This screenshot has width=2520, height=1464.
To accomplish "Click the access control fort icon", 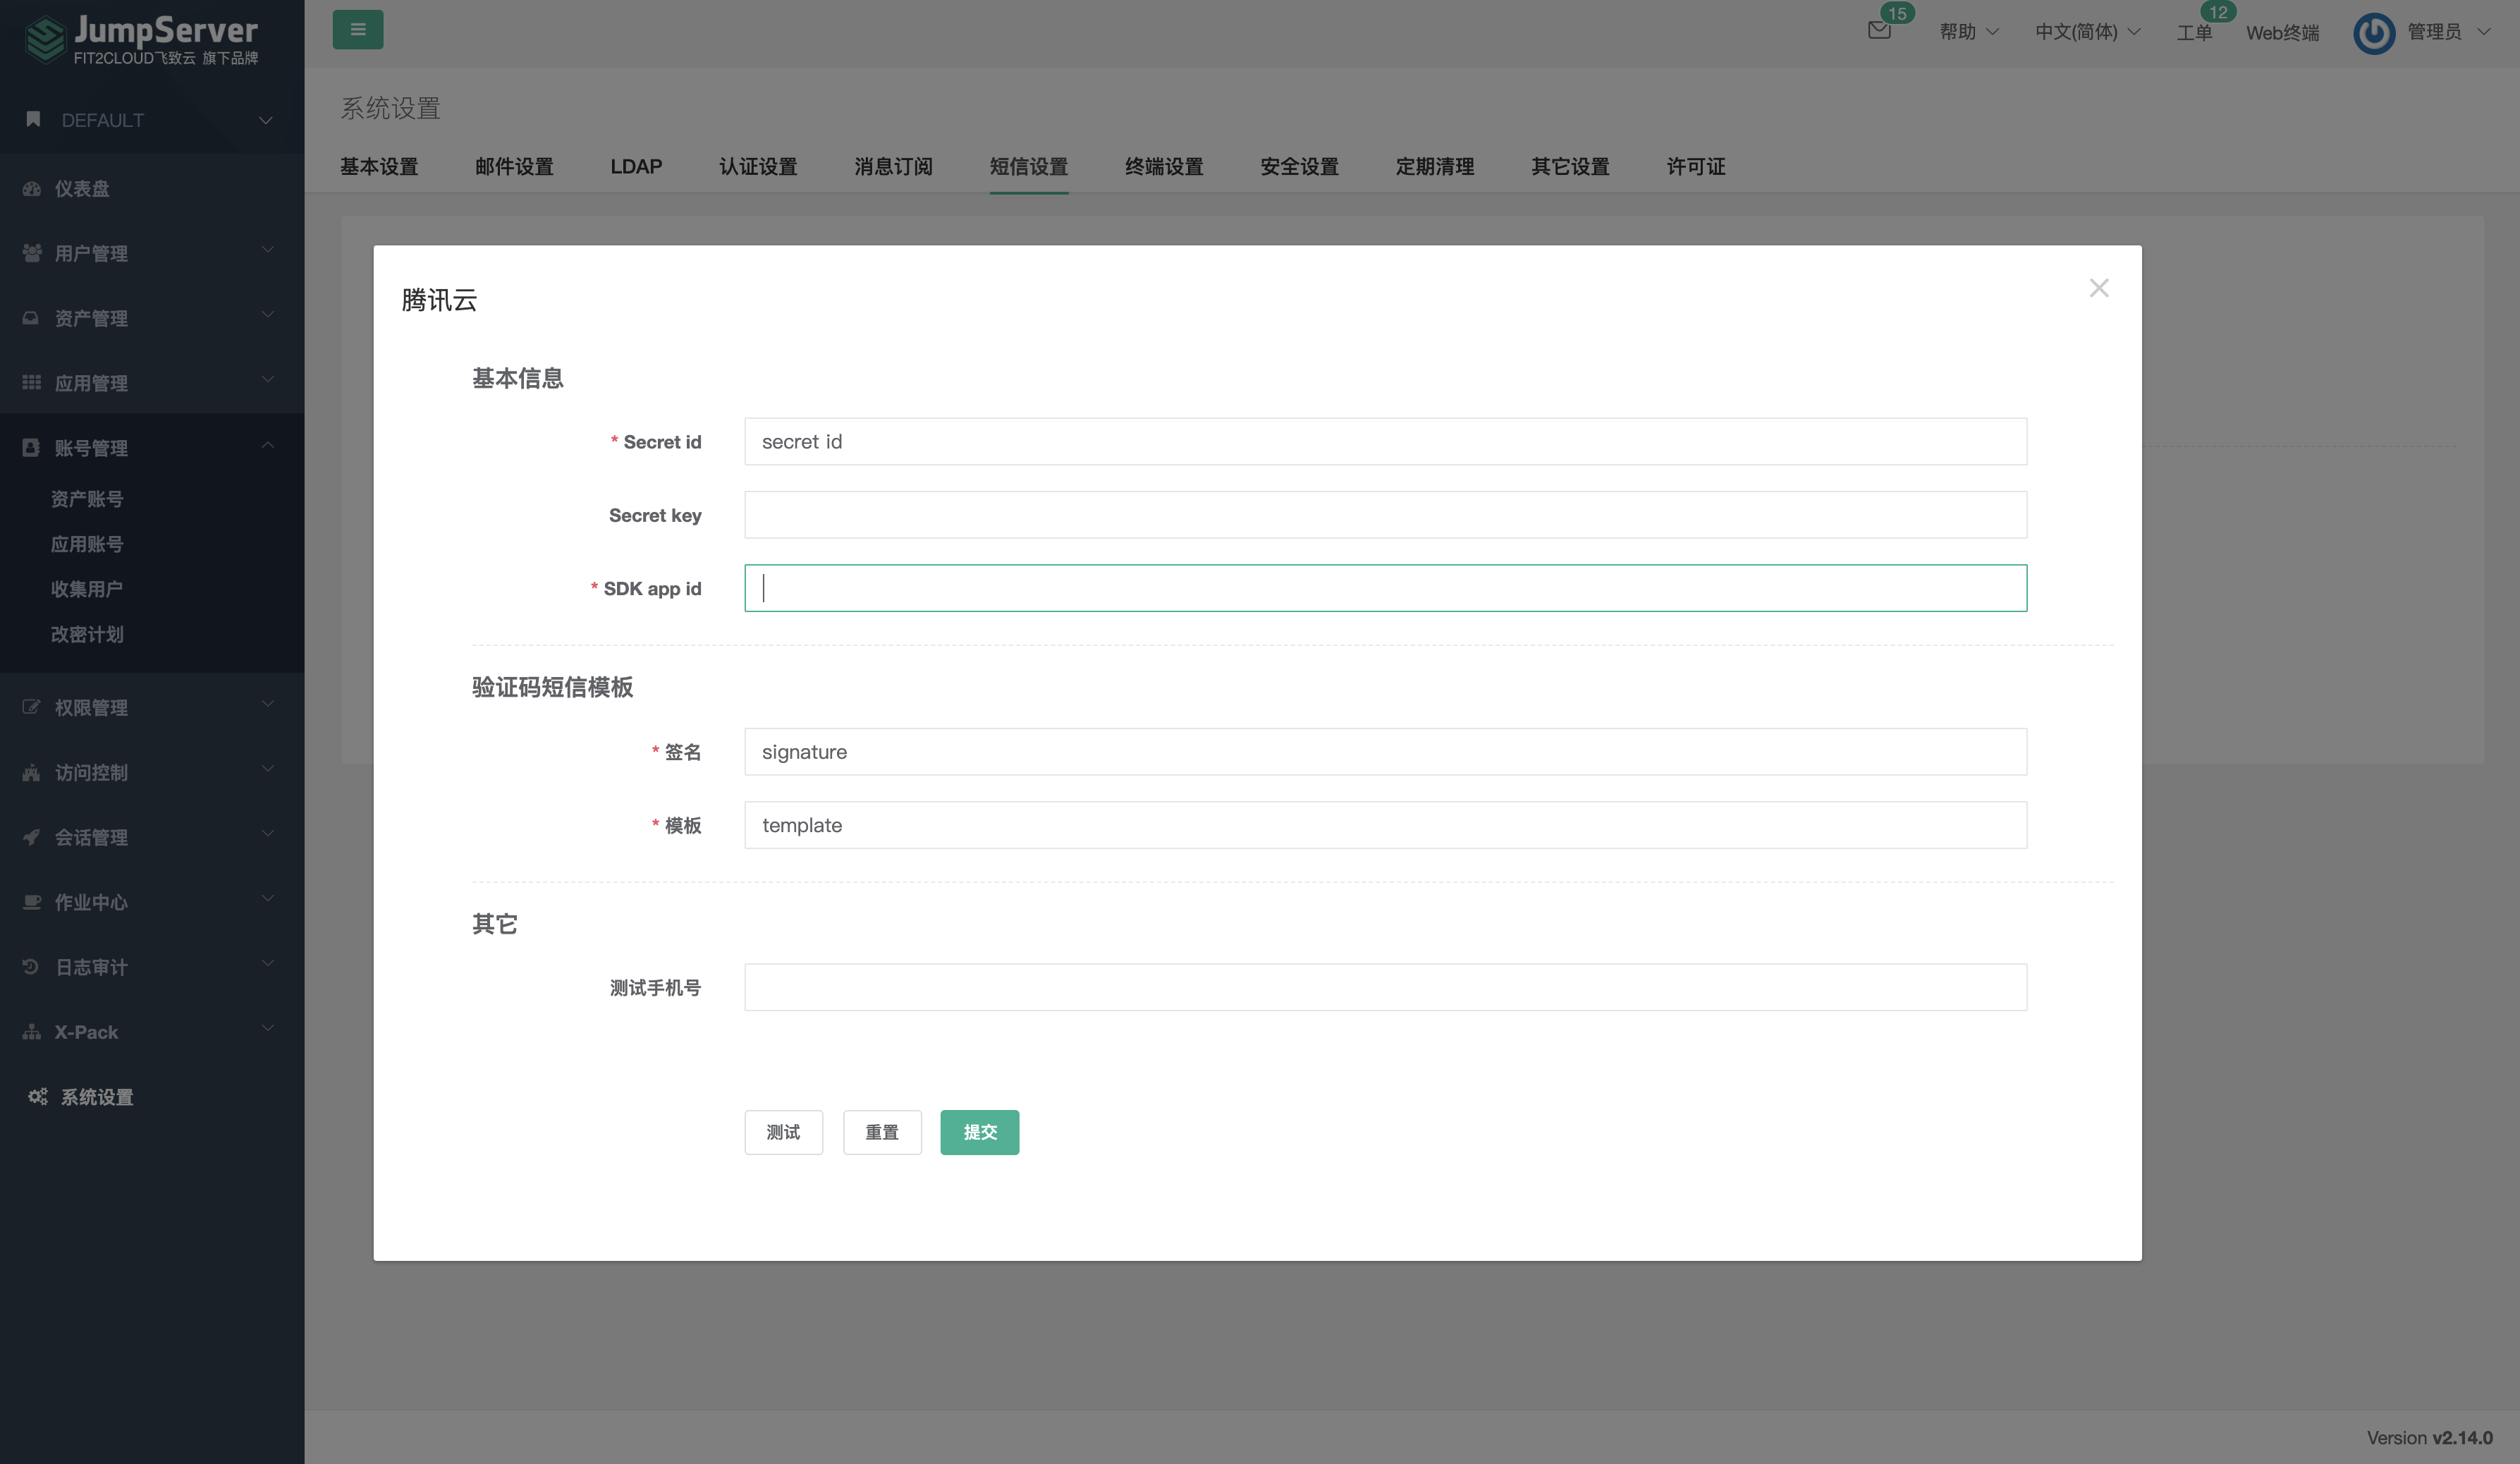I will pyautogui.click(x=31, y=772).
